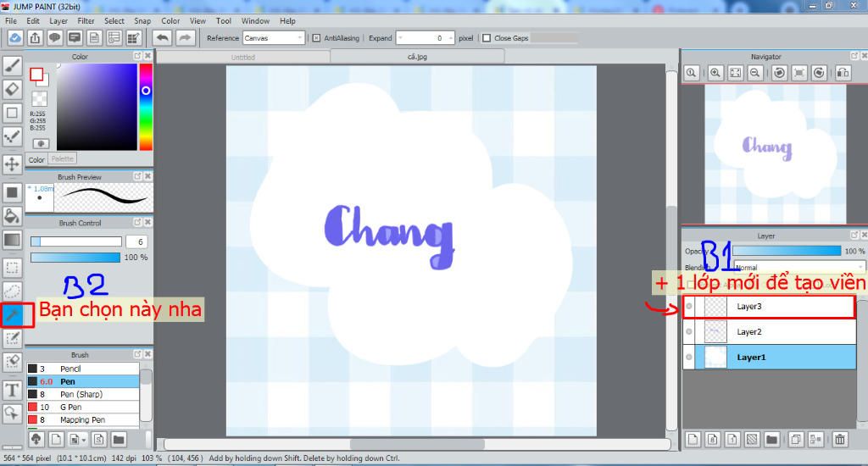868x466 pixels.
Task: Rotate canvas right in Navigator
Action: 820,73
